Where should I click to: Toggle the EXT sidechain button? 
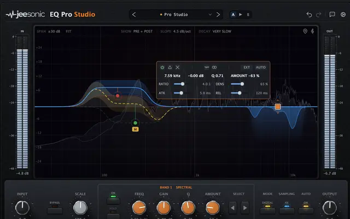click(x=247, y=67)
